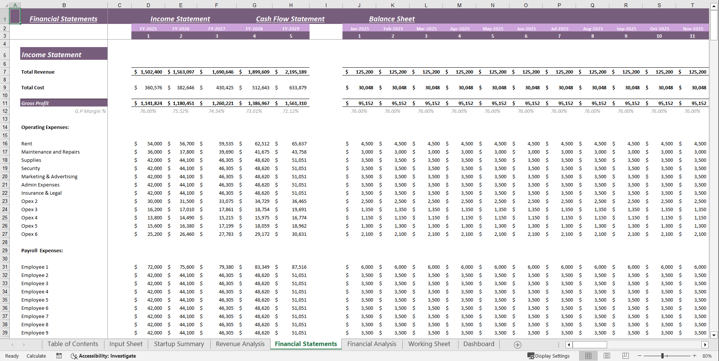Open the Table of Contents sheet
719x361 pixels.
[x=73, y=344]
